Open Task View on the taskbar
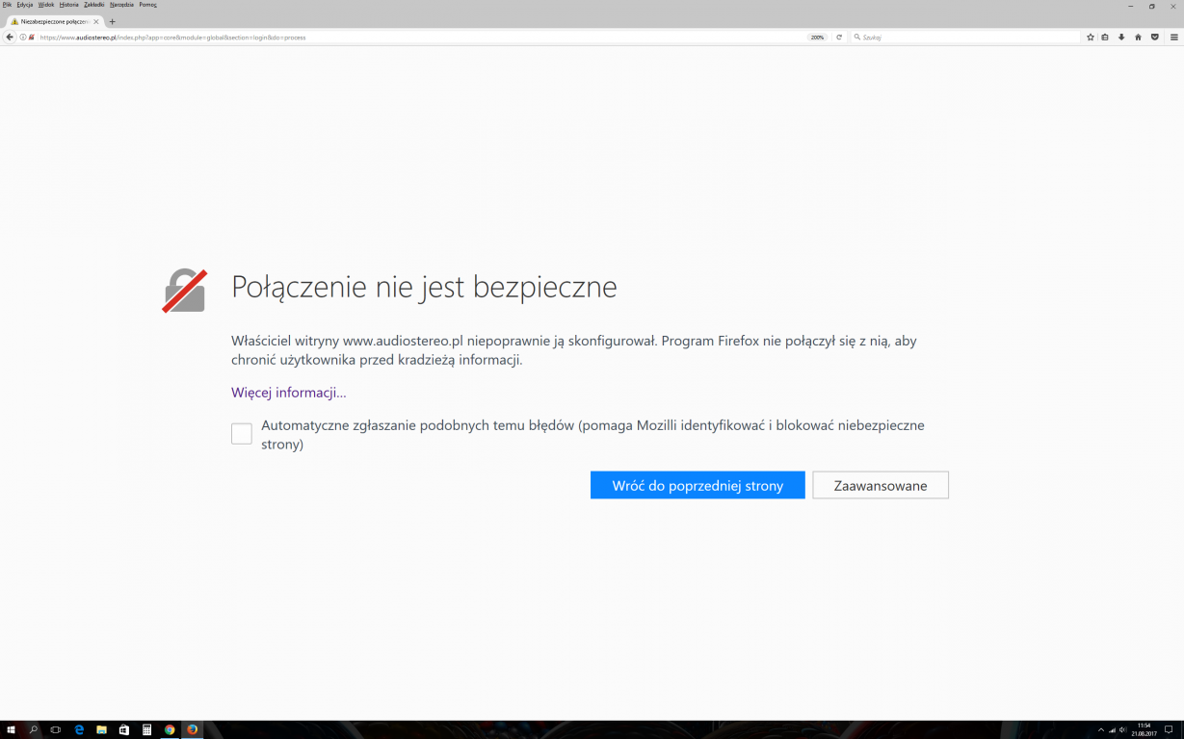Screen dimensions: 1184x739 56,729
